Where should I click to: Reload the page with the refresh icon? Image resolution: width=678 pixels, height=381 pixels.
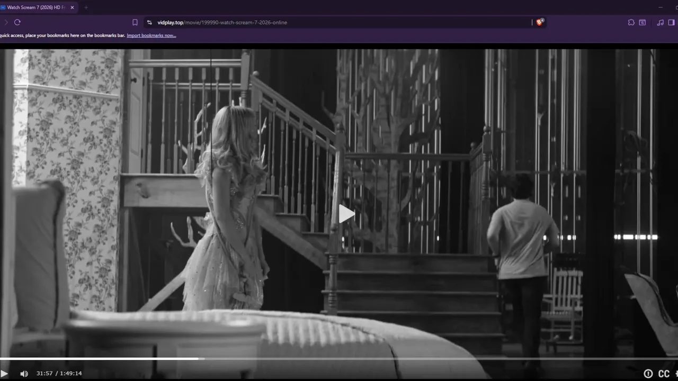point(17,22)
